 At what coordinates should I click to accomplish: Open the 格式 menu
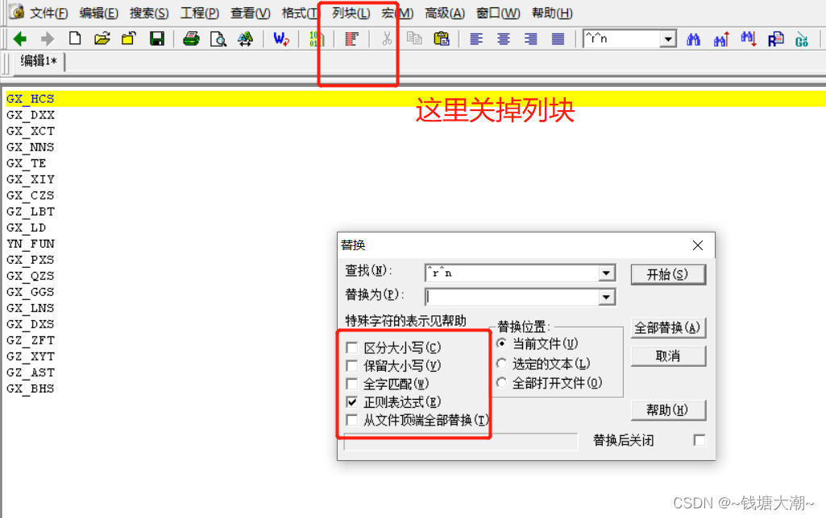(299, 13)
